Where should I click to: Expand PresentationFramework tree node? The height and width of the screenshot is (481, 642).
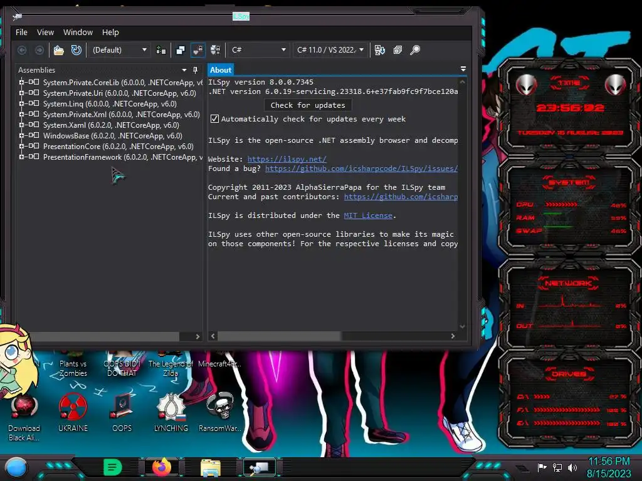21,157
